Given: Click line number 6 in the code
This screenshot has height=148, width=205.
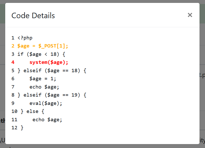Looking at the screenshot, I should click(13, 79).
